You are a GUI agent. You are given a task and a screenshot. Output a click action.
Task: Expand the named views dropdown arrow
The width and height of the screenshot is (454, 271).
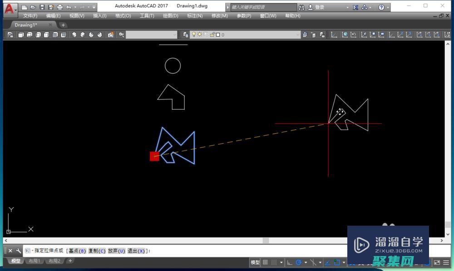pyautogui.click(x=175, y=34)
